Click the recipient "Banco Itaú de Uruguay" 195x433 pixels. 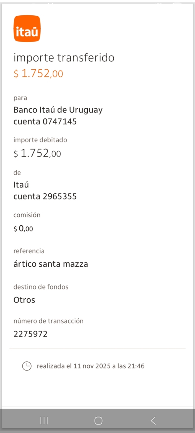pos(58,110)
